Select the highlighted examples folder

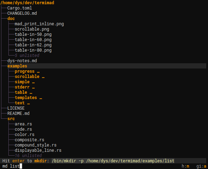tap(17, 66)
